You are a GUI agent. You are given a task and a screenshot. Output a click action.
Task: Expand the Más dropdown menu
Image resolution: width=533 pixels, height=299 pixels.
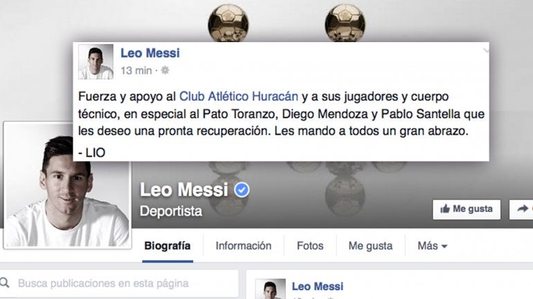(x=433, y=246)
